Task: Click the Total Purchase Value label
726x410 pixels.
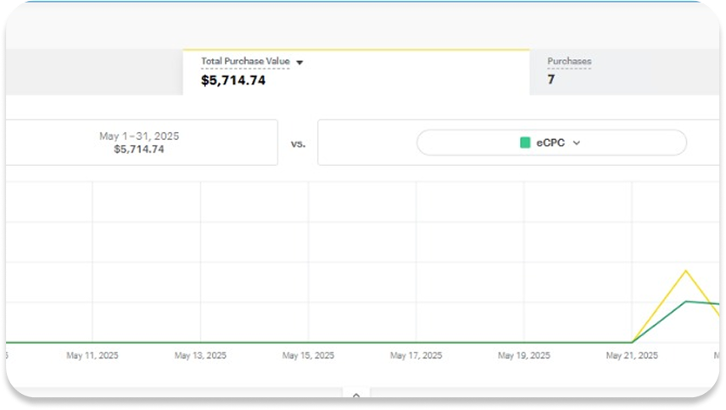Action: (245, 62)
